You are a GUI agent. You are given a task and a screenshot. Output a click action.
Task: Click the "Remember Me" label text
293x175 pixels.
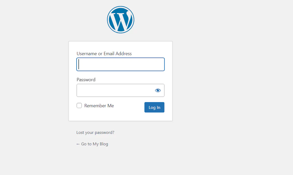[99, 106]
